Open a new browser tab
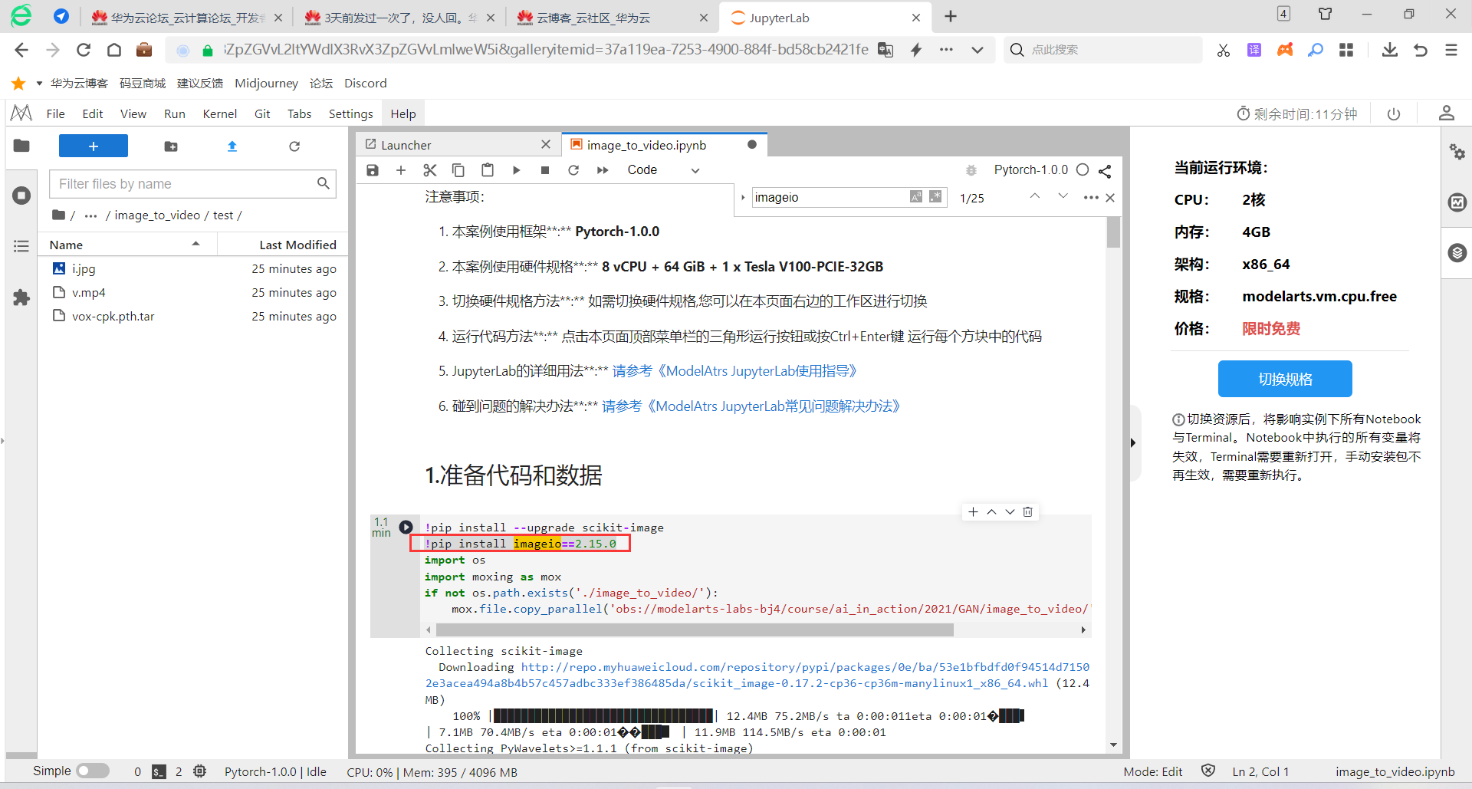The height and width of the screenshot is (789, 1472). point(951,17)
